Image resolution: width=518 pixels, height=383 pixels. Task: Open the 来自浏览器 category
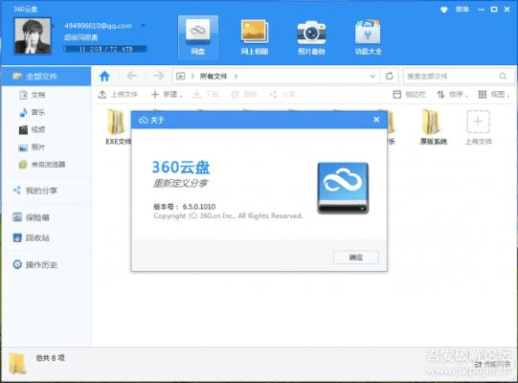(x=42, y=165)
